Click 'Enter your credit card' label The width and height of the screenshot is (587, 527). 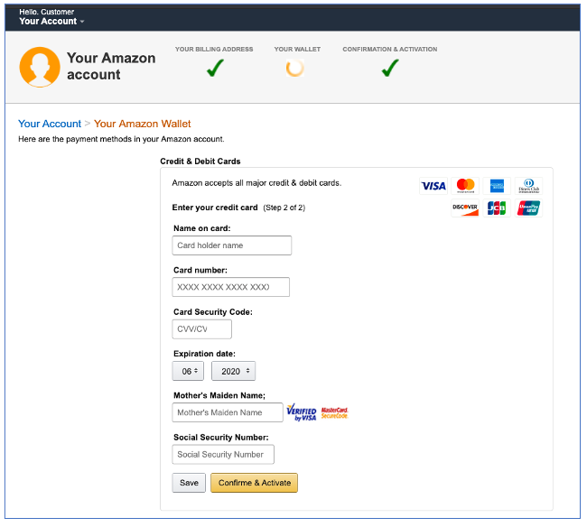[x=215, y=208]
